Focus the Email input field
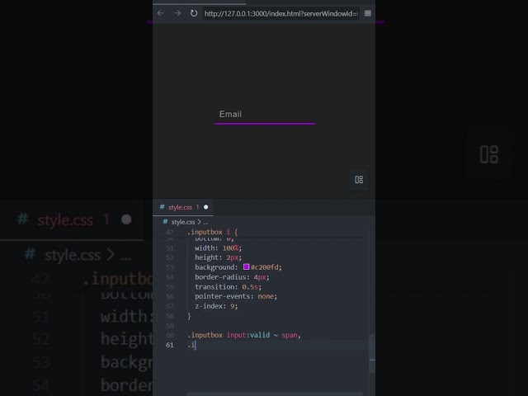 264,115
